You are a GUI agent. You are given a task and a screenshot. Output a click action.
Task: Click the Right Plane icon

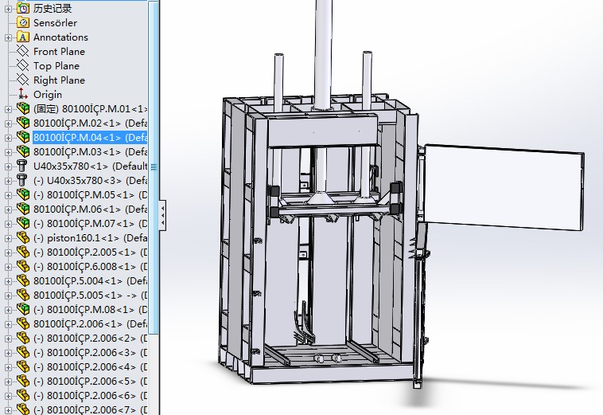click(23, 80)
